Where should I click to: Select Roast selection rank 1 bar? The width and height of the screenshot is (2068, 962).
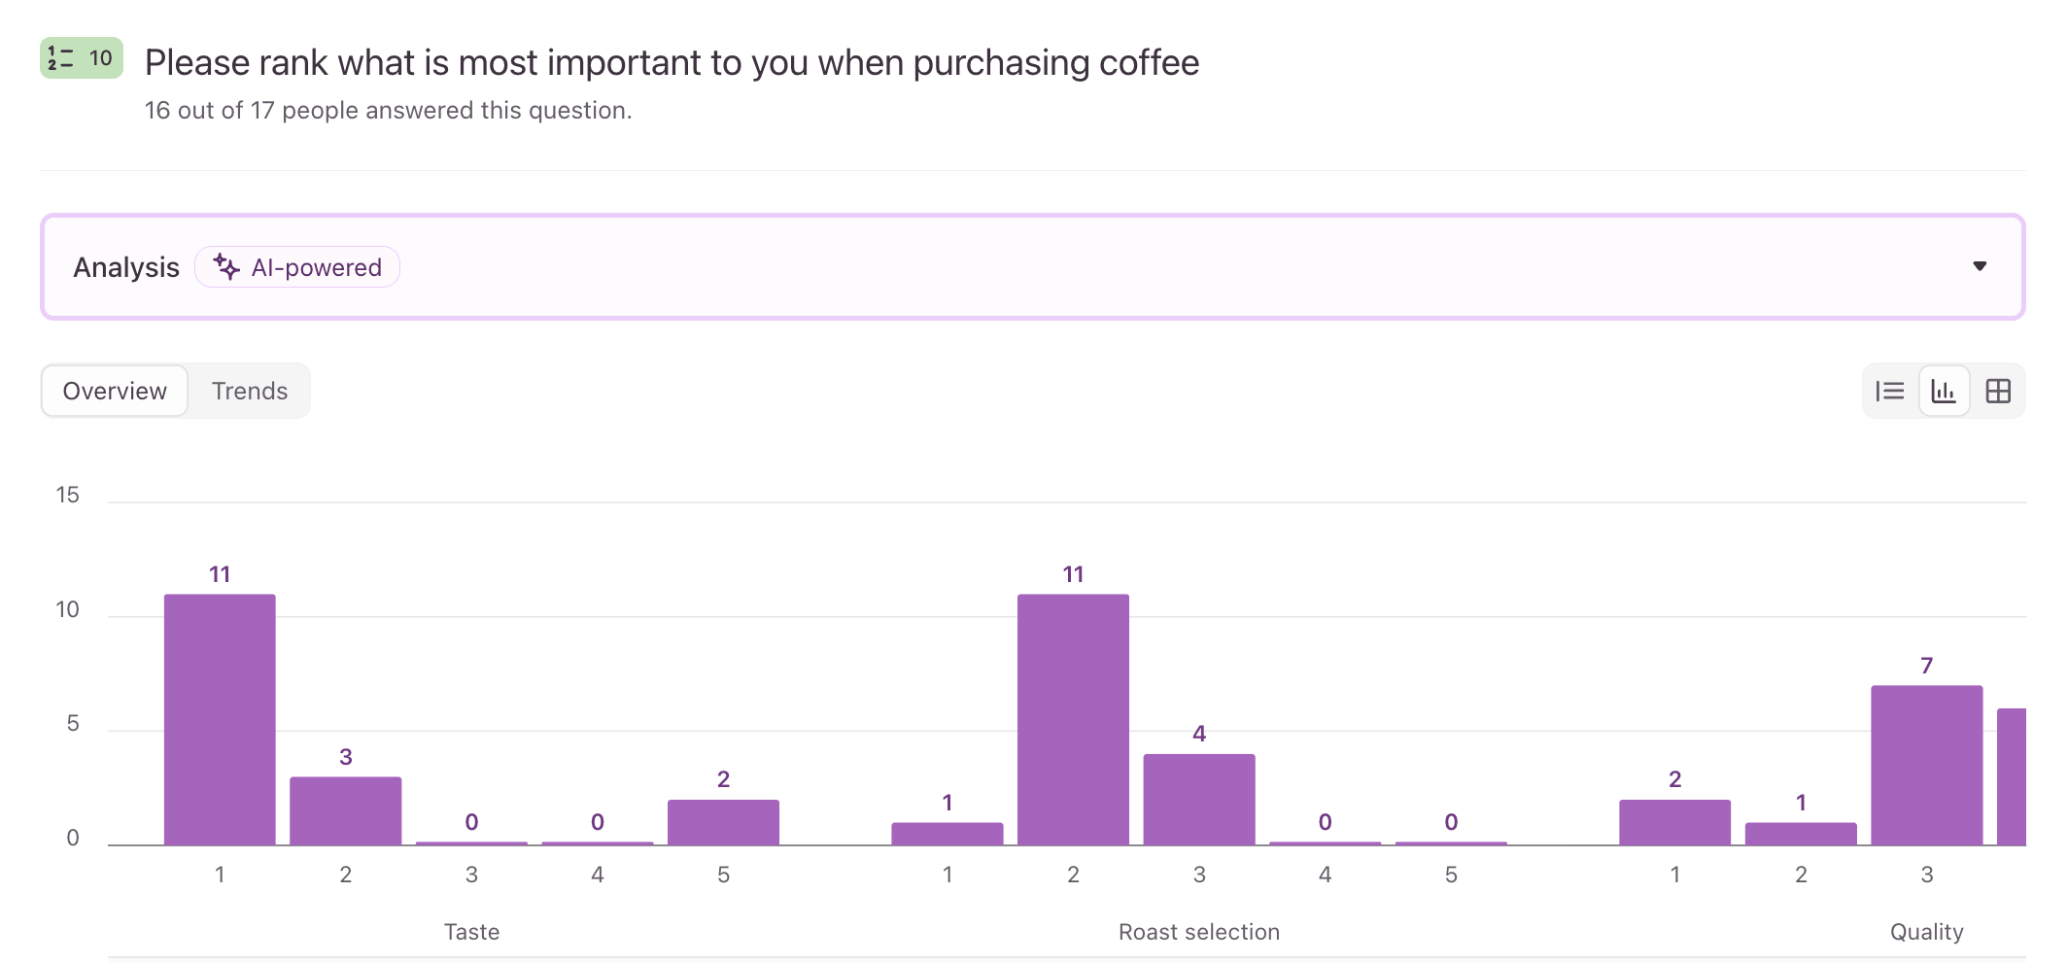click(948, 834)
